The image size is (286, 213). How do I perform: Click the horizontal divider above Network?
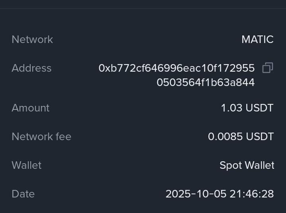click(143, 8)
